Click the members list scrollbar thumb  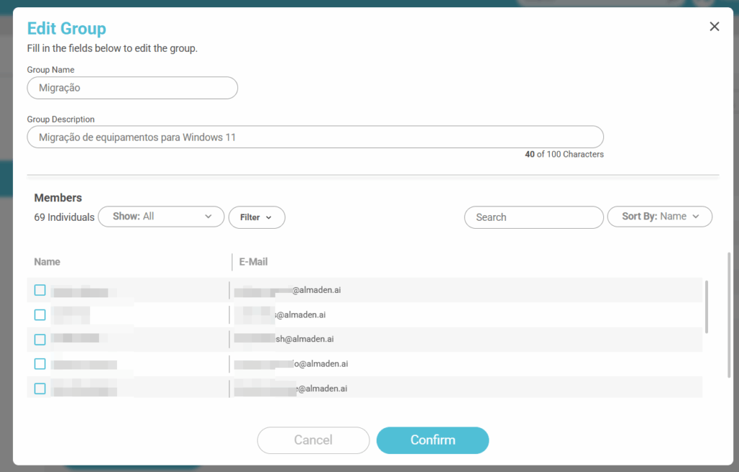tap(707, 307)
